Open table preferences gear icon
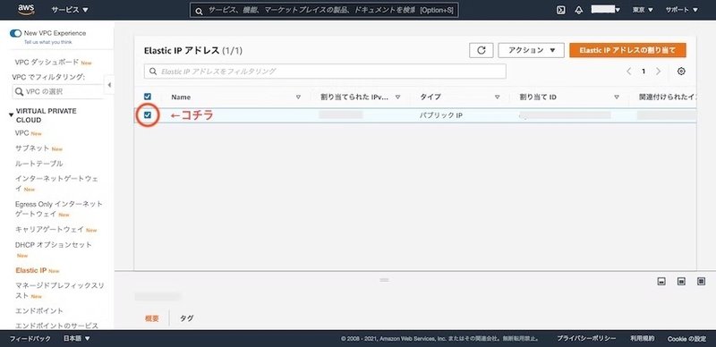Image resolution: width=716 pixels, height=347 pixels. pyautogui.click(x=681, y=72)
